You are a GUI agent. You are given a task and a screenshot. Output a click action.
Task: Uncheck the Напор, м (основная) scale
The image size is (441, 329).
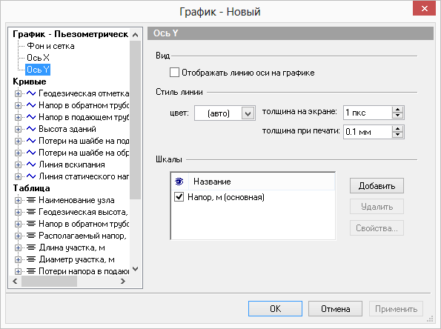click(179, 197)
